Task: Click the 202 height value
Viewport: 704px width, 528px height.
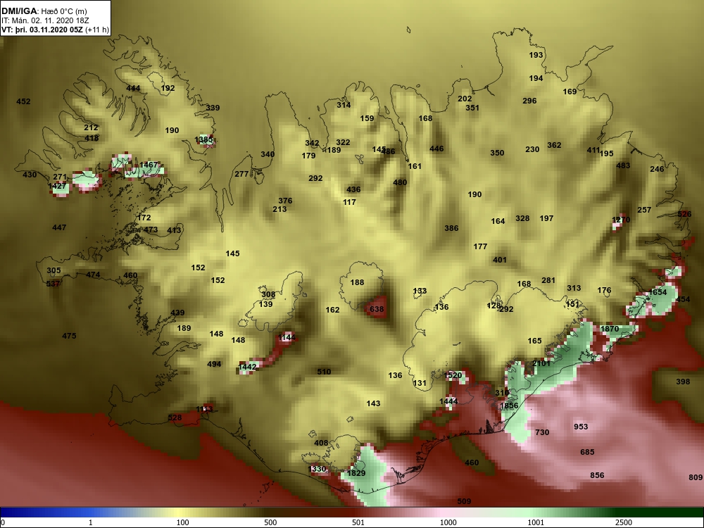Action: click(x=465, y=99)
